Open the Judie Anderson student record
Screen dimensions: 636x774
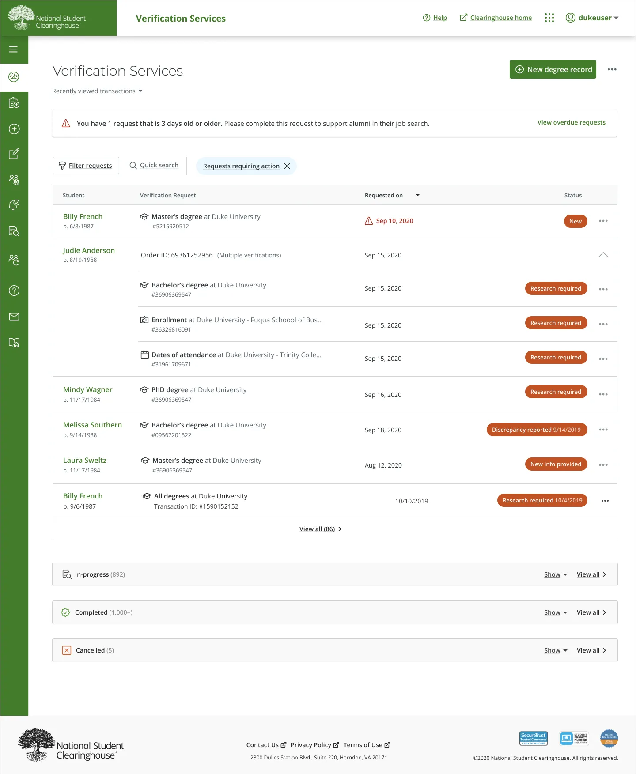pyautogui.click(x=89, y=250)
